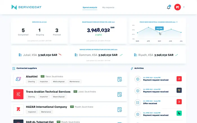This screenshot has height=123, width=197.
Task: Click the Alsahimi supplier name
Action: (32, 76)
